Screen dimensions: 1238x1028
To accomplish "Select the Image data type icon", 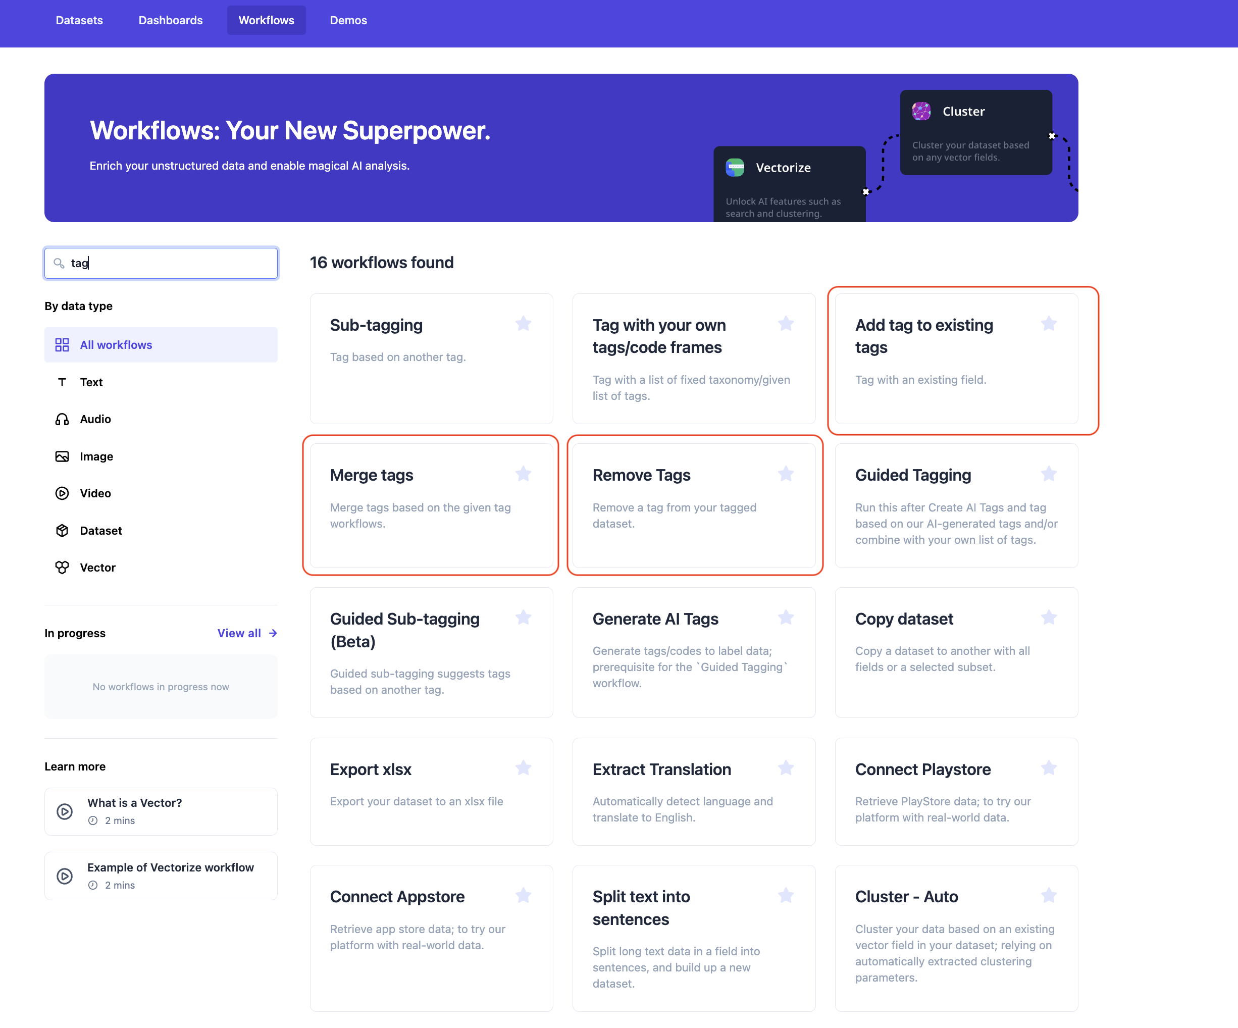I will pyautogui.click(x=62, y=456).
